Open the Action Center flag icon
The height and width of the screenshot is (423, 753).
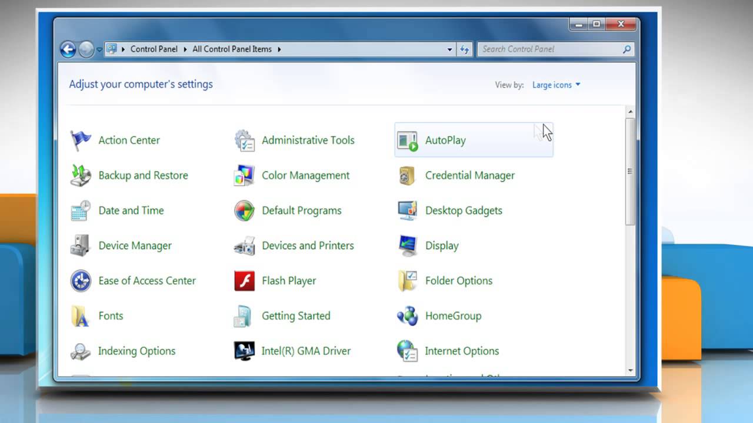81,140
